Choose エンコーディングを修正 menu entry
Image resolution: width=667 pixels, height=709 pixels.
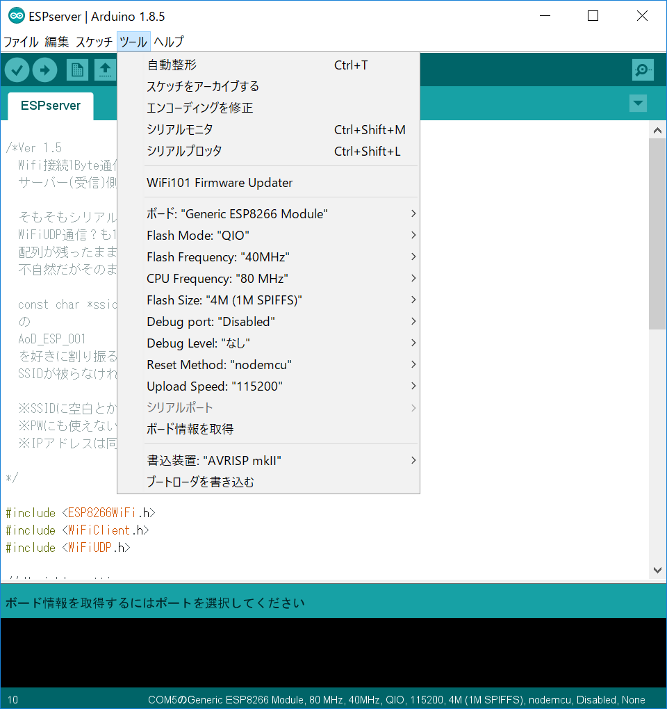point(268,108)
